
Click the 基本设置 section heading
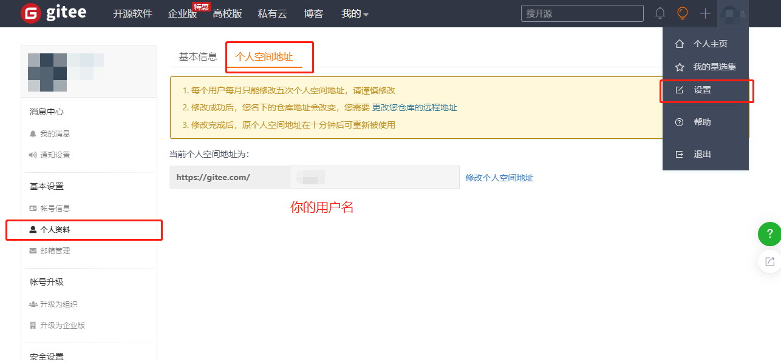47,186
